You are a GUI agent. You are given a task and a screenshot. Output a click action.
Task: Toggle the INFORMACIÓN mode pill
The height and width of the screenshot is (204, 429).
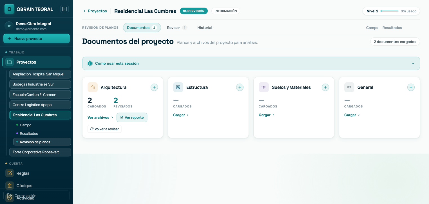(226, 11)
